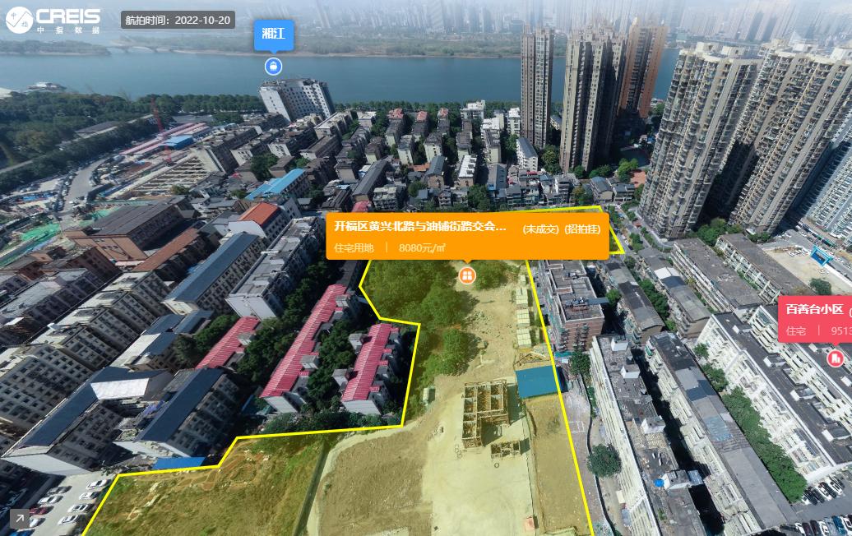Click the 9513 price in red card
852x536 pixels.
point(840,331)
